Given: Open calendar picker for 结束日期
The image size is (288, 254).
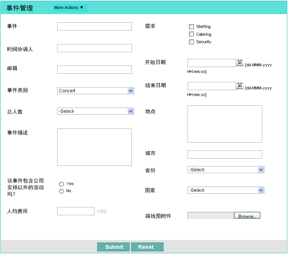Looking at the screenshot, I should 239,86.
